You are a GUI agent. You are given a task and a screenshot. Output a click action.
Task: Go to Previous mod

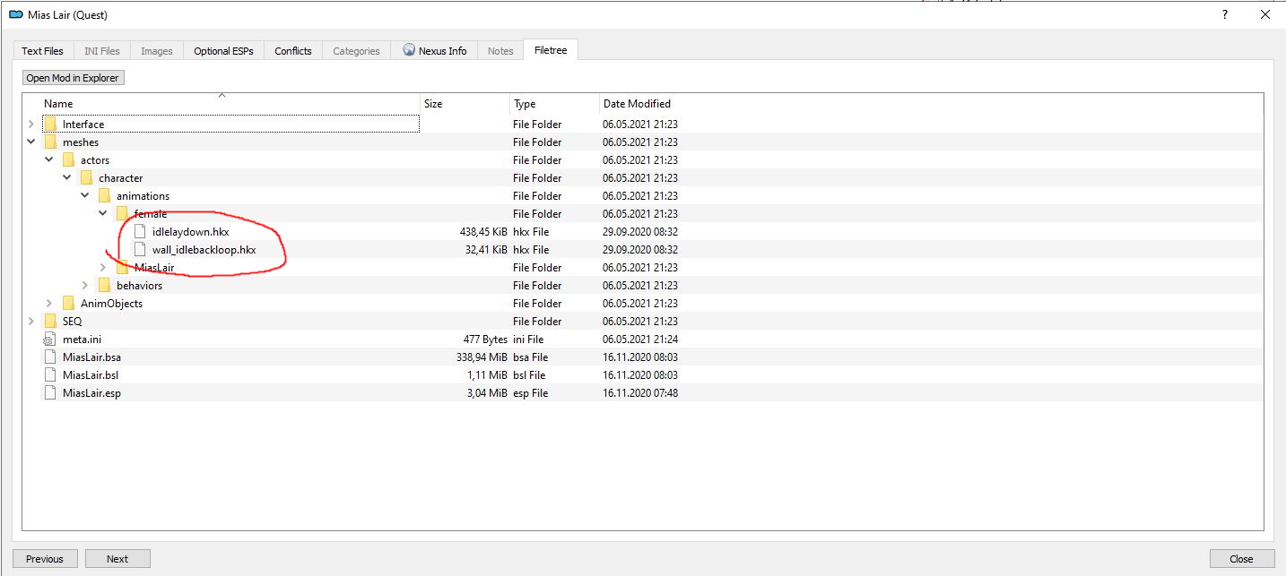click(x=45, y=559)
